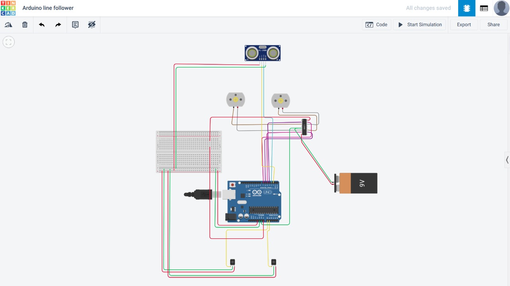510x286 pixels.
Task: Redo the last undone action
Action: (x=58, y=25)
